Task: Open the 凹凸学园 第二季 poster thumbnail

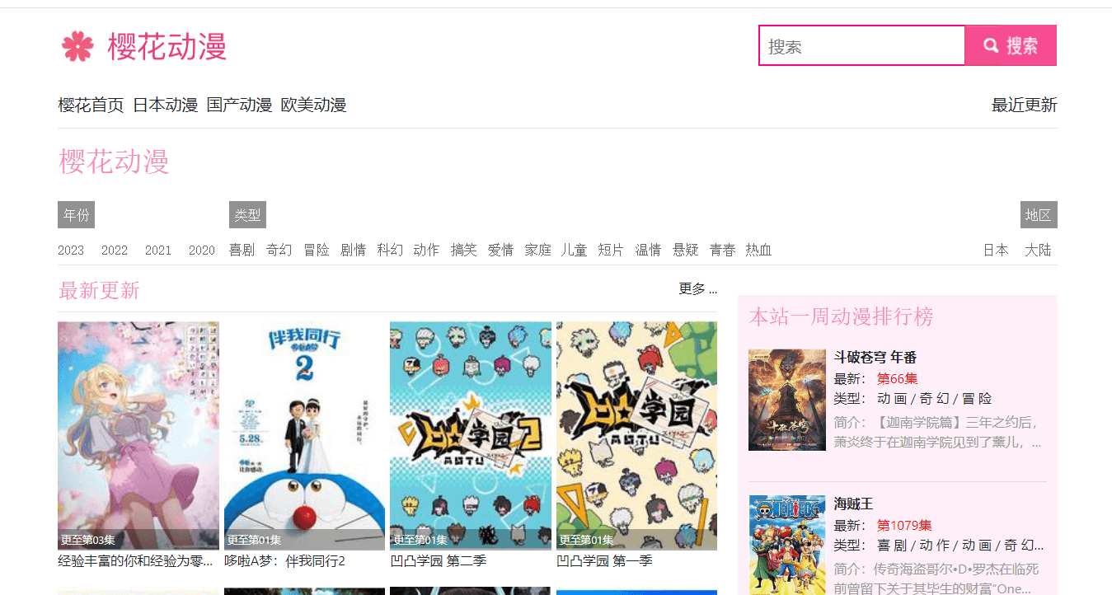Action: (471, 435)
